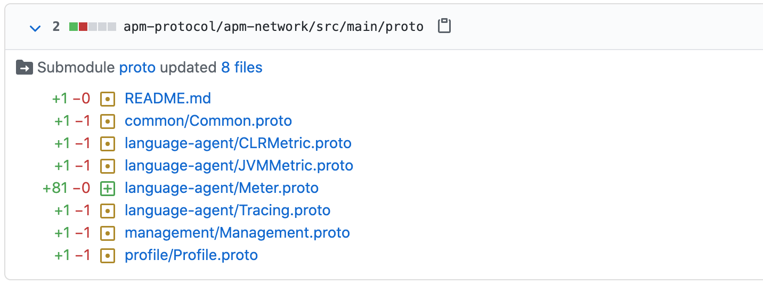Click the modified icon beside README.md

click(108, 99)
